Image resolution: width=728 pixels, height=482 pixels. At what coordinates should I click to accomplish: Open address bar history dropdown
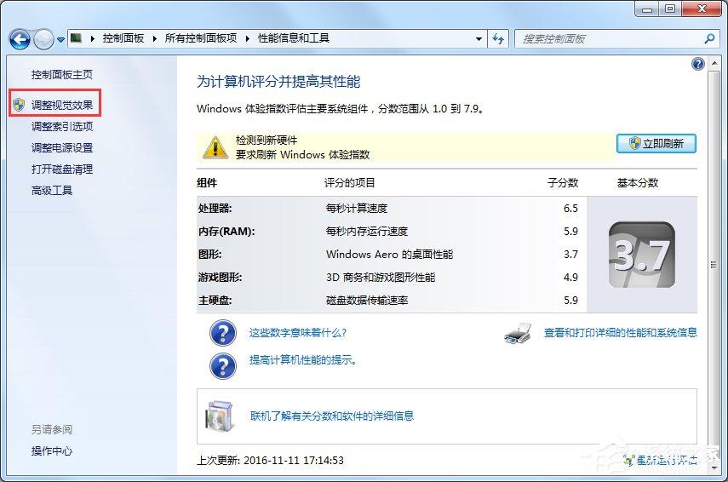[x=479, y=39]
